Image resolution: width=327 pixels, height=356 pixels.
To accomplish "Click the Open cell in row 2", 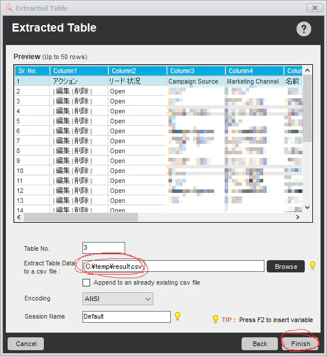I will click(x=137, y=91).
